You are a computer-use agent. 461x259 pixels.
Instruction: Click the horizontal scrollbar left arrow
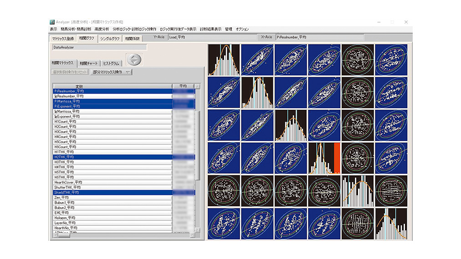point(56,235)
